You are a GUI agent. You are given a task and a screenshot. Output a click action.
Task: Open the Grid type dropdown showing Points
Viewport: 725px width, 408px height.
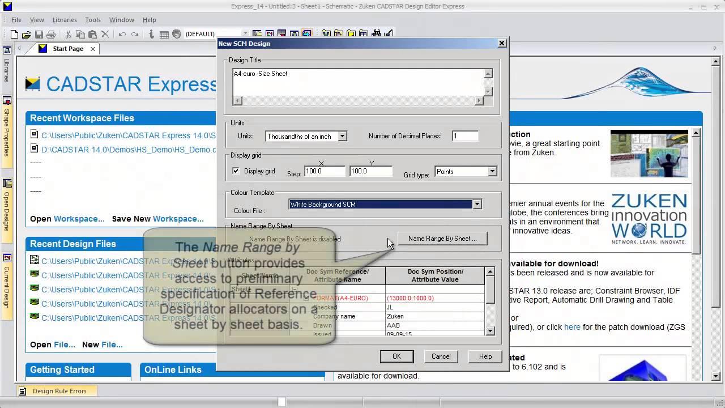[492, 171]
